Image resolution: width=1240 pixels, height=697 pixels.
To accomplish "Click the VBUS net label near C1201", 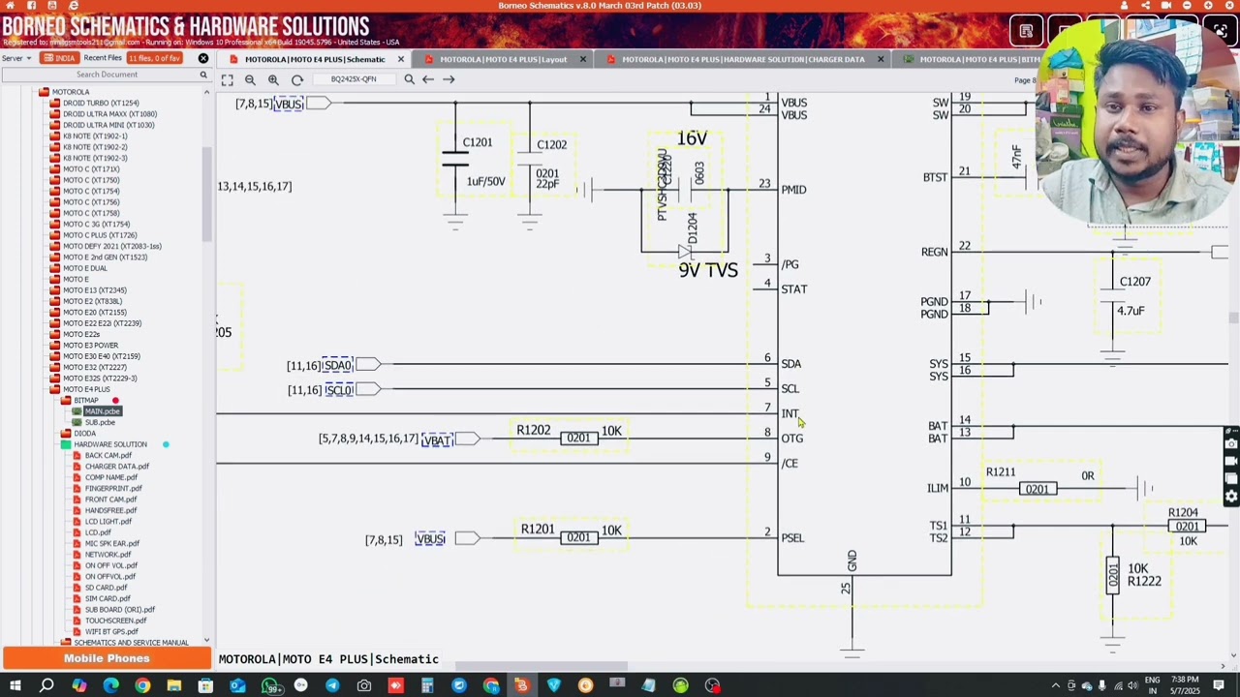I will [x=289, y=104].
